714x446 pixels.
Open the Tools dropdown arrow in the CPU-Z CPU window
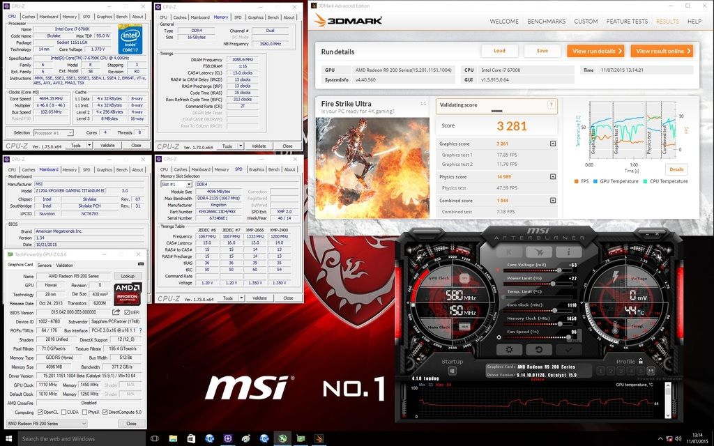pyautogui.click(x=89, y=146)
